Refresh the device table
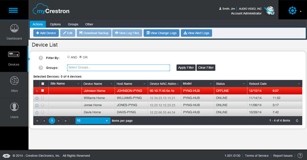307x160 pixels. pyautogui.click(x=297, y=121)
